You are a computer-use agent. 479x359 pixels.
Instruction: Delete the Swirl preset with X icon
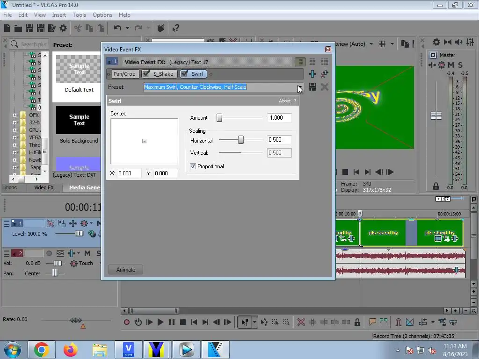[x=325, y=87]
